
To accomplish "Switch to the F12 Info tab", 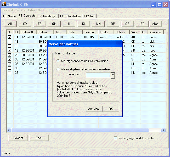I will point(89,16).
